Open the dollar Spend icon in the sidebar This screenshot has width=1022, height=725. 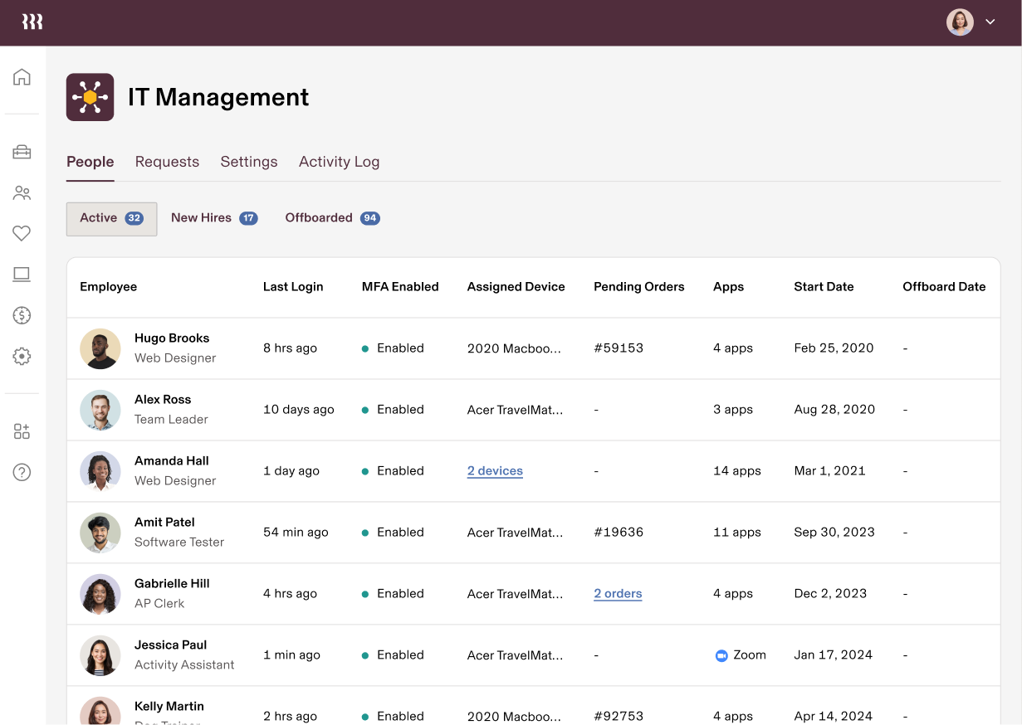(22, 315)
